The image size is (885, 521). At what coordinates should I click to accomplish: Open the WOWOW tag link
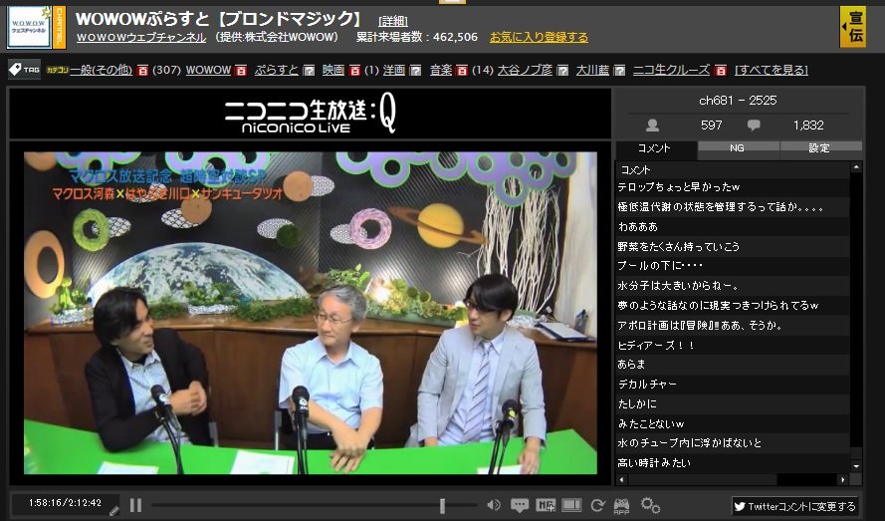209,70
